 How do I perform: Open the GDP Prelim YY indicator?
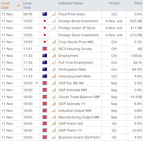tap(70, 131)
